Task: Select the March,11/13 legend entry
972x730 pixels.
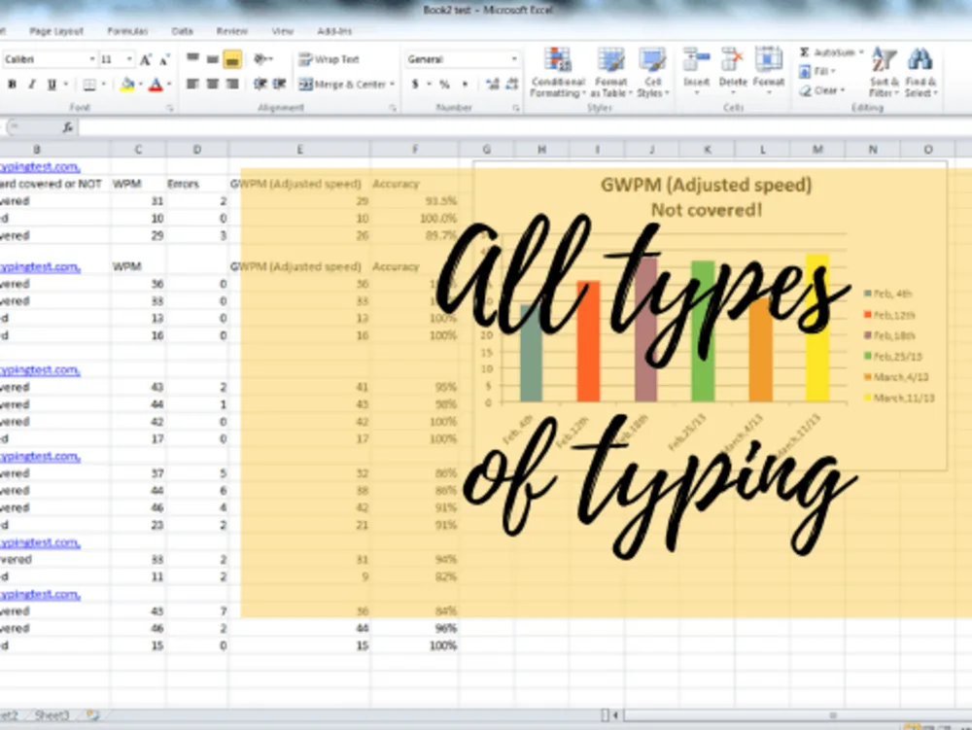Action: click(899, 398)
